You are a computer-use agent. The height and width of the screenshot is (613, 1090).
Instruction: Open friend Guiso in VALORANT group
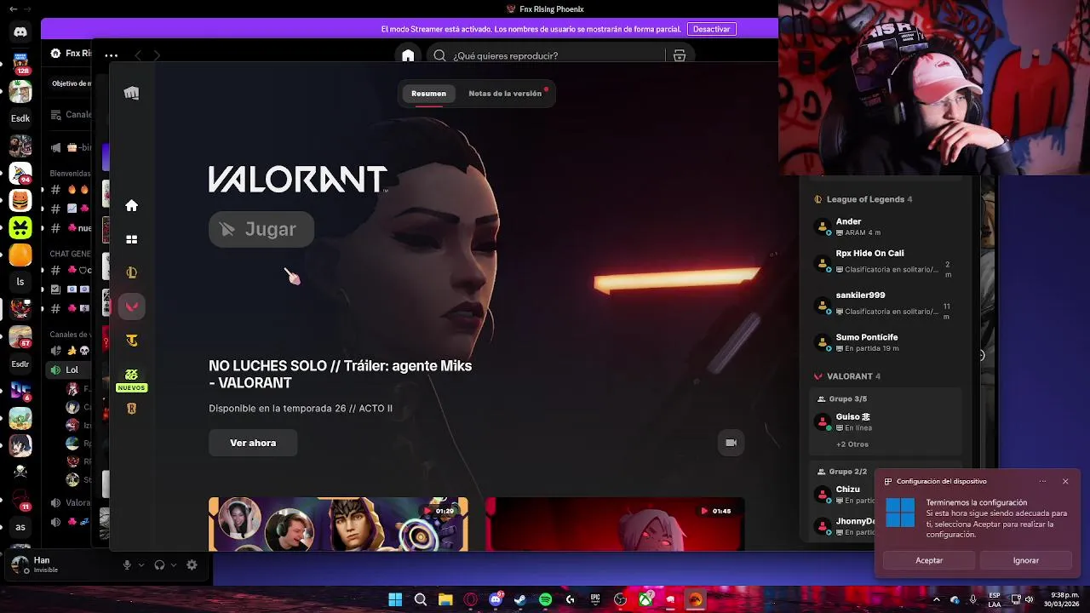(886, 421)
